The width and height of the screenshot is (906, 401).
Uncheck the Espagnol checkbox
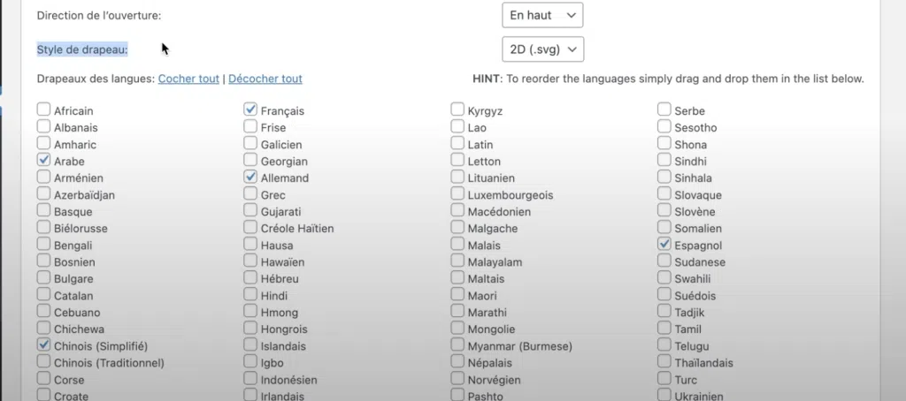(664, 245)
